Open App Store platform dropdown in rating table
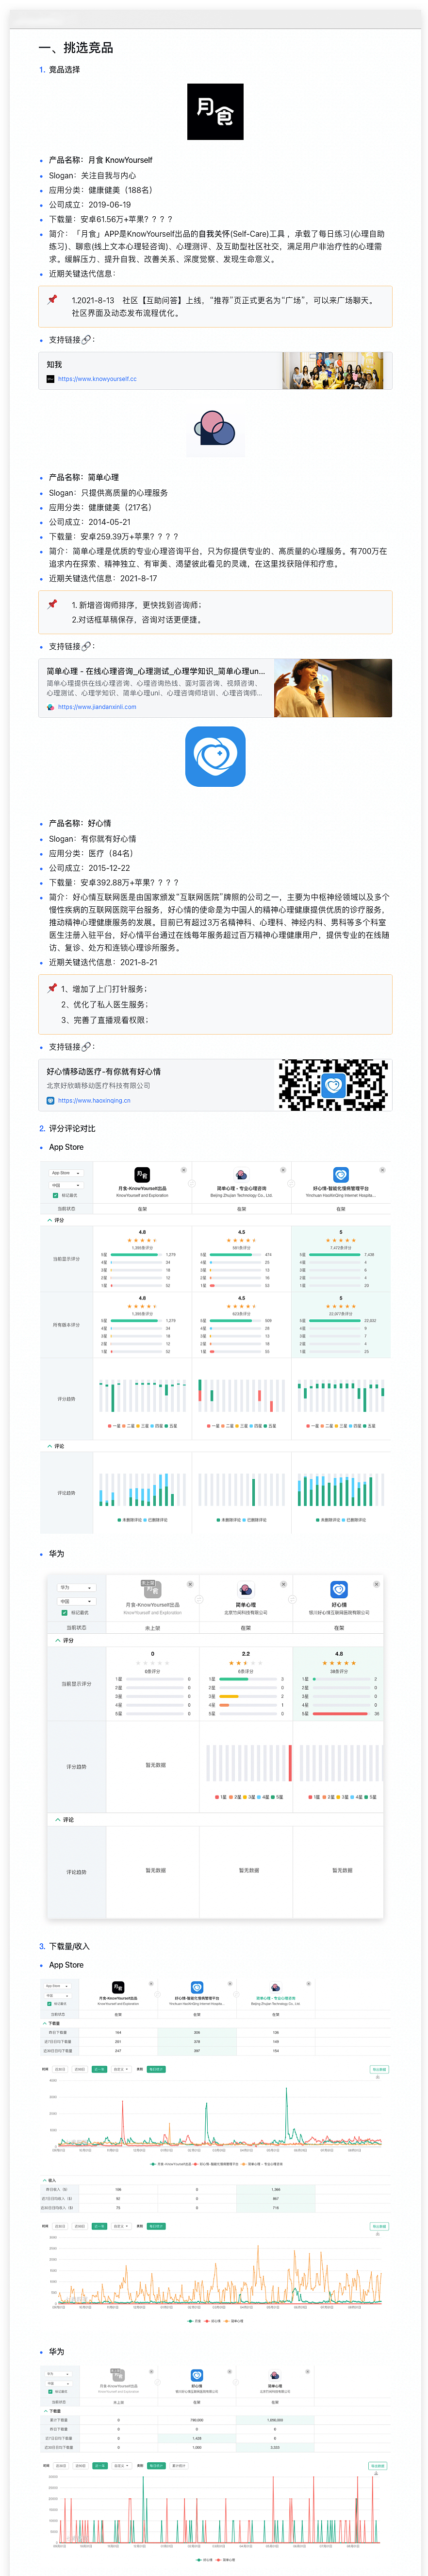This screenshot has height=2576, width=428. click(66, 1173)
